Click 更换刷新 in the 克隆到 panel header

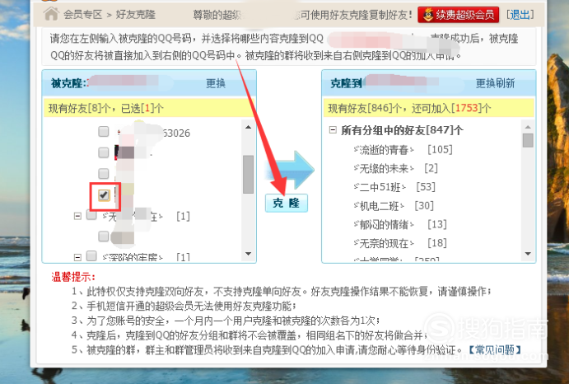495,83
